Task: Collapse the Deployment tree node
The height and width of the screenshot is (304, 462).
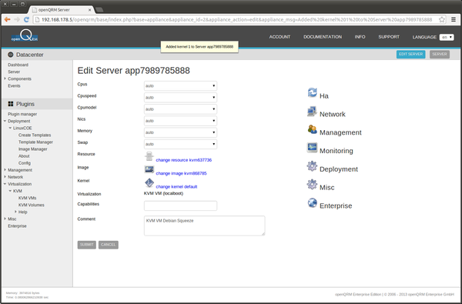Action: tap(5, 121)
